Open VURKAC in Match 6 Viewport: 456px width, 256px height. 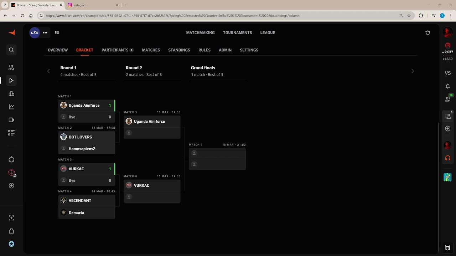tap(152, 185)
